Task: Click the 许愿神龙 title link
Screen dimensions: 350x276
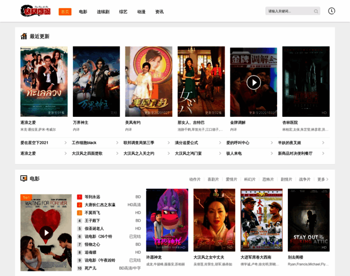Action: tap(154, 257)
